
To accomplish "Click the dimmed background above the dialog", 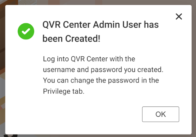I will [x=98, y=2].
